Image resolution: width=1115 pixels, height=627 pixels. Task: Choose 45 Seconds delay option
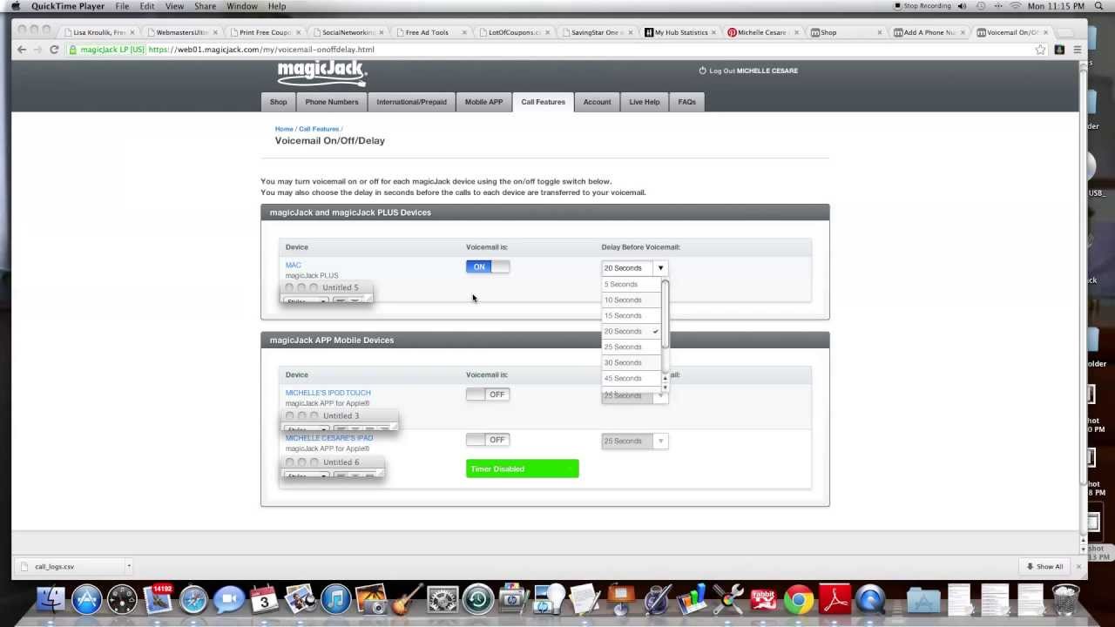632,378
